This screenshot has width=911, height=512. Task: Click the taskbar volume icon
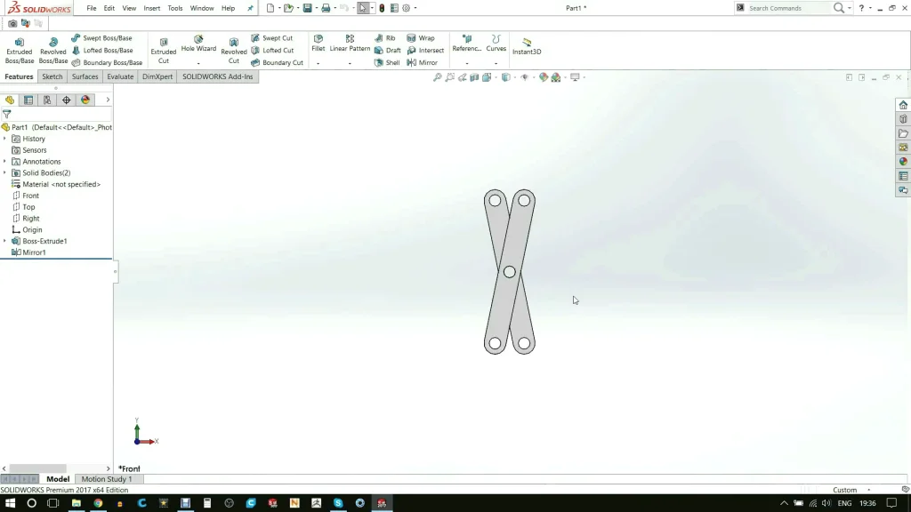pos(826,503)
